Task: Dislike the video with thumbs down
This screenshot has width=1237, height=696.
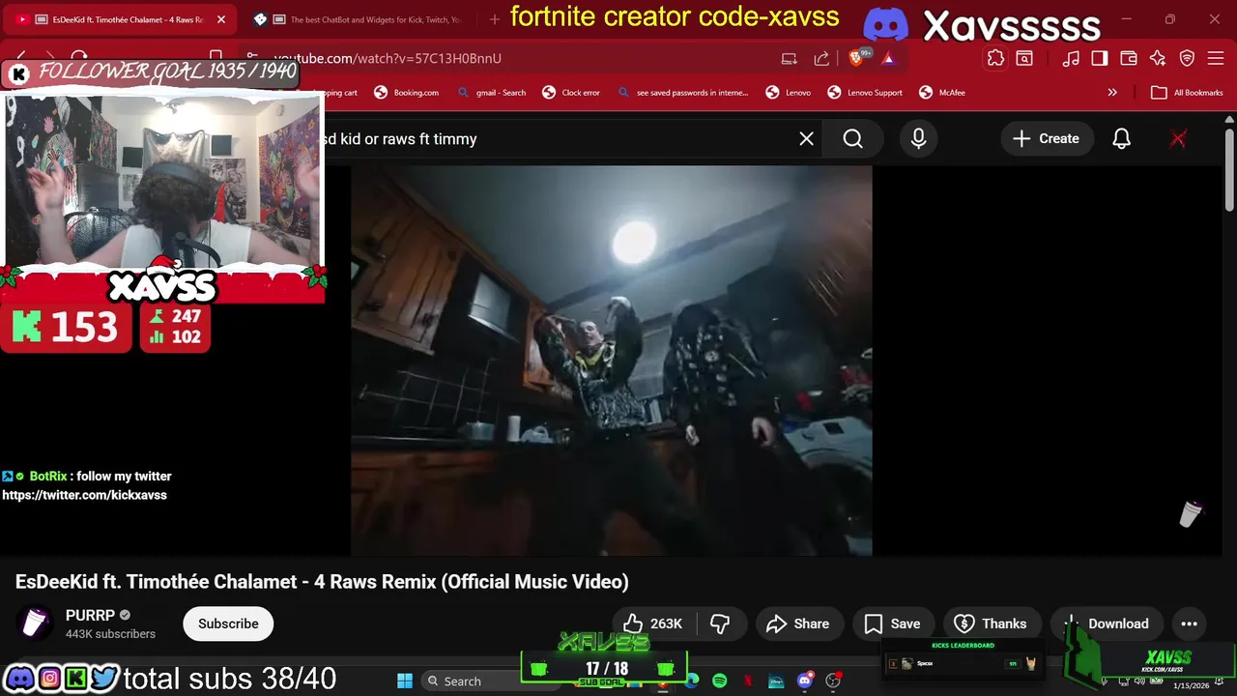Action: click(x=720, y=623)
